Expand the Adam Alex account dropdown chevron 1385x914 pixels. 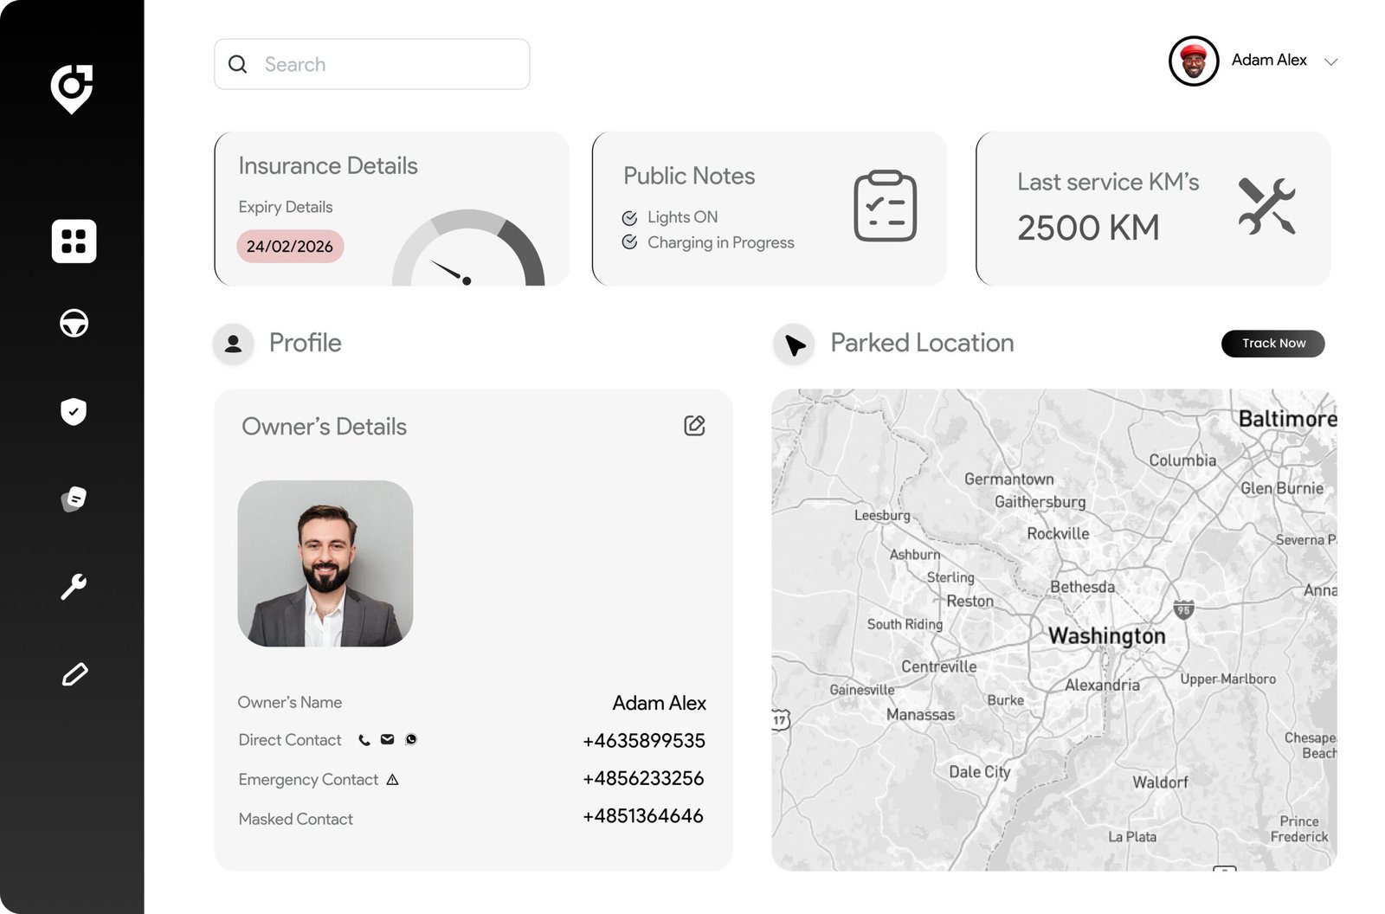pos(1331,61)
